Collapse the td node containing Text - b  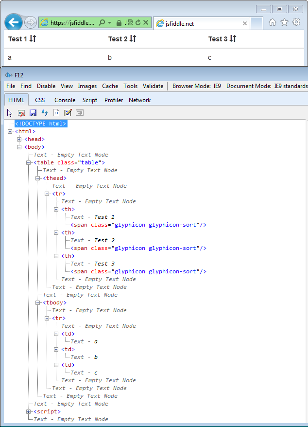click(56, 349)
